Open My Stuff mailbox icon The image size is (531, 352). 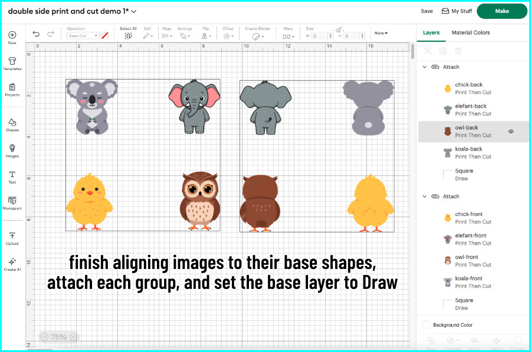(445, 11)
